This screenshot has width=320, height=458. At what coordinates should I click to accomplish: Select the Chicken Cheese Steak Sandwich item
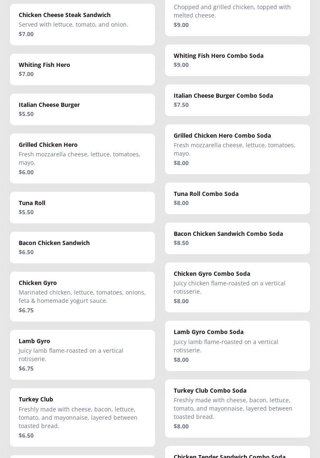(x=82, y=24)
